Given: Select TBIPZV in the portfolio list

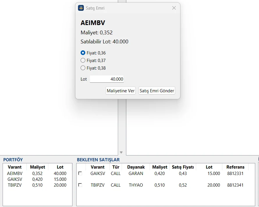Looking at the screenshot, I should click(15, 185).
